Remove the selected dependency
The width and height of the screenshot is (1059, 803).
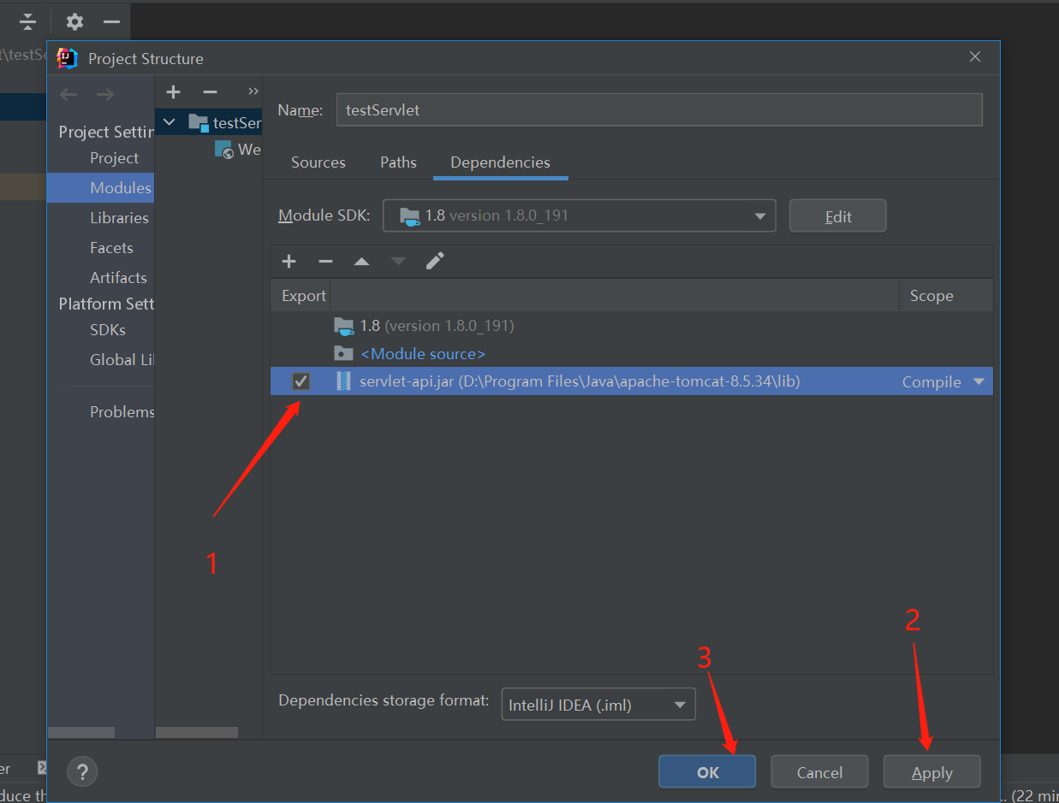[325, 261]
